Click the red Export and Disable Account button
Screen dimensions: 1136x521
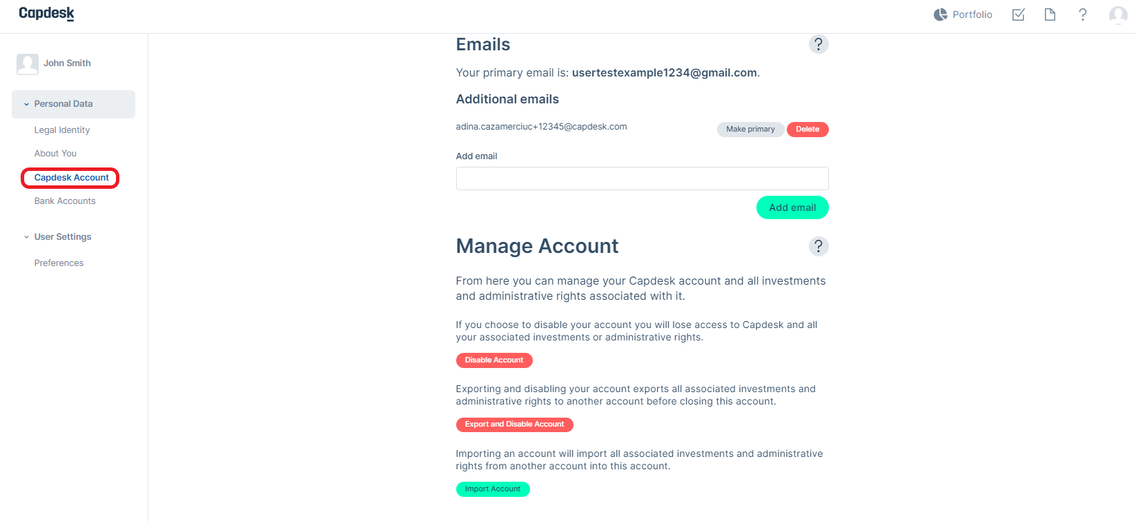[514, 425]
